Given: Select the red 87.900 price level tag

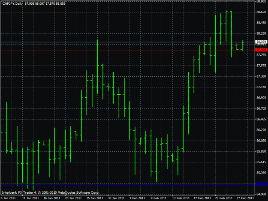Looking at the screenshot, I should [261, 50].
